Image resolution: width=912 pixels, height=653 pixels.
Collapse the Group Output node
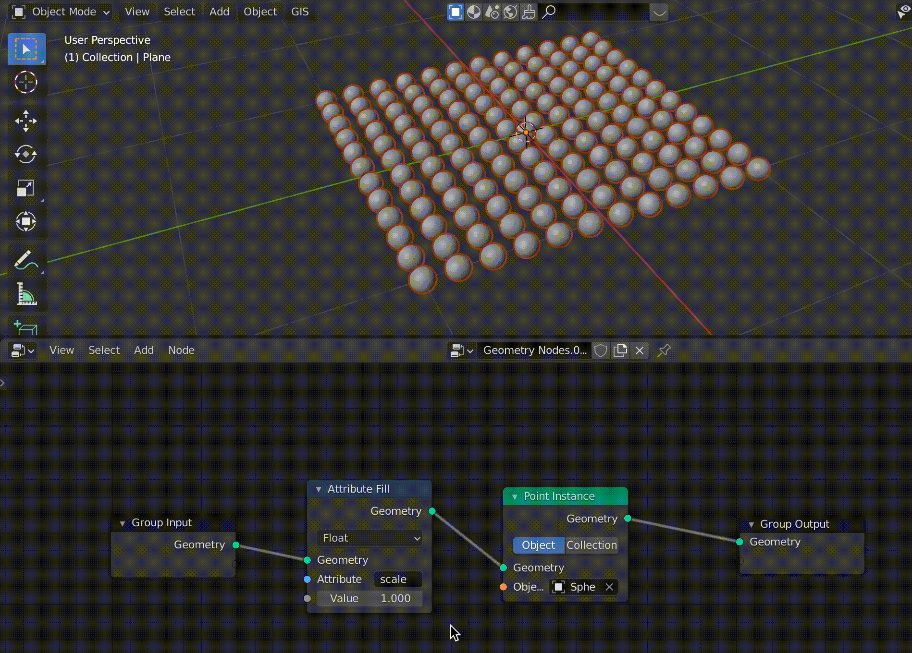pyautogui.click(x=751, y=524)
